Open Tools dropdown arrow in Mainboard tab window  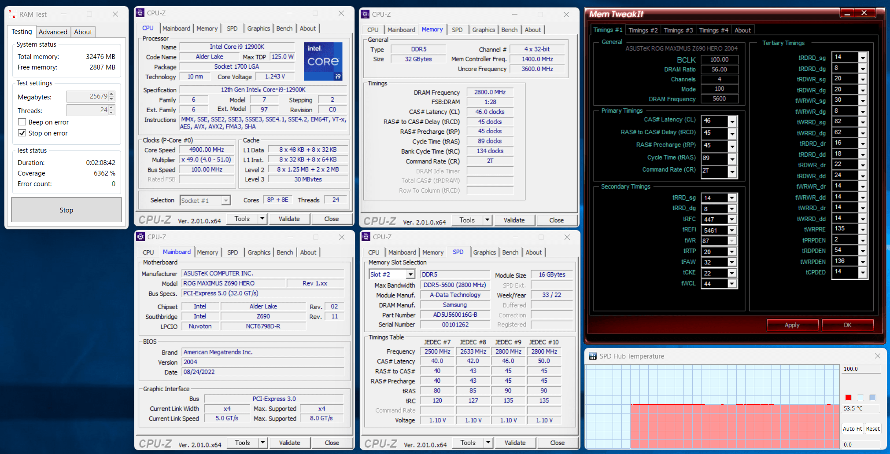click(x=263, y=443)
